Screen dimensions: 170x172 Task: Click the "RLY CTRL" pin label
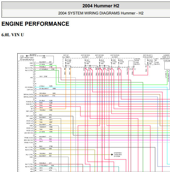[x=29, y=155]
